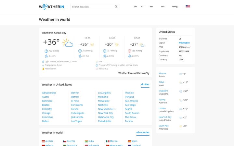Image resolution: width=234 pixels, height=146 pixels.
Task: Open the US flag language selector
Action: pyautogui.click(x=188, y=6)
